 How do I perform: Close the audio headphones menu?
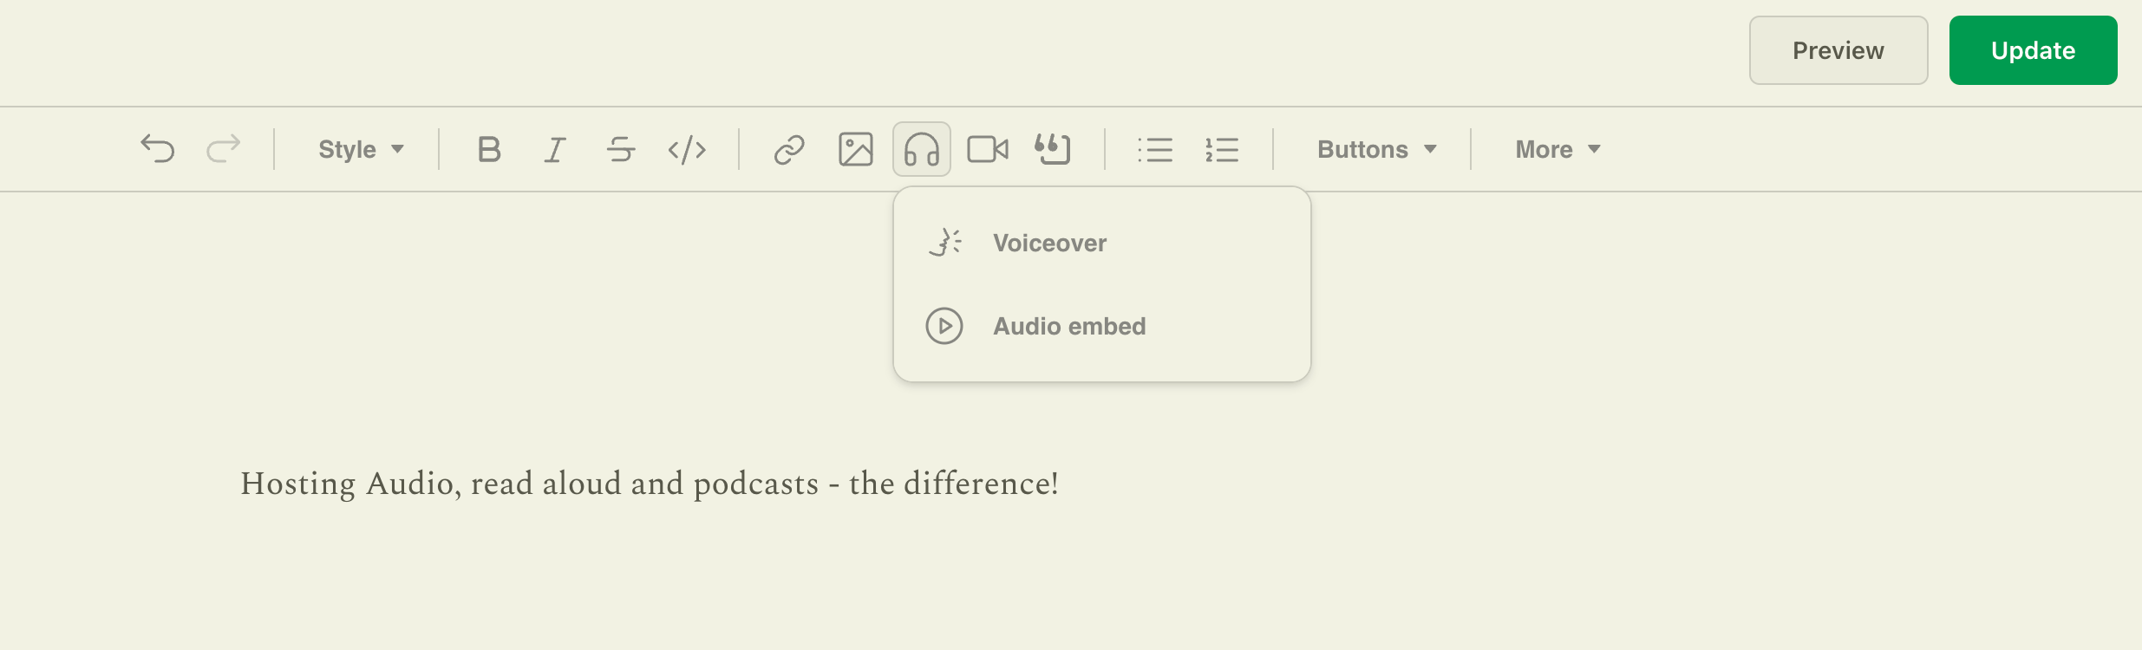(x=922, y=149)
